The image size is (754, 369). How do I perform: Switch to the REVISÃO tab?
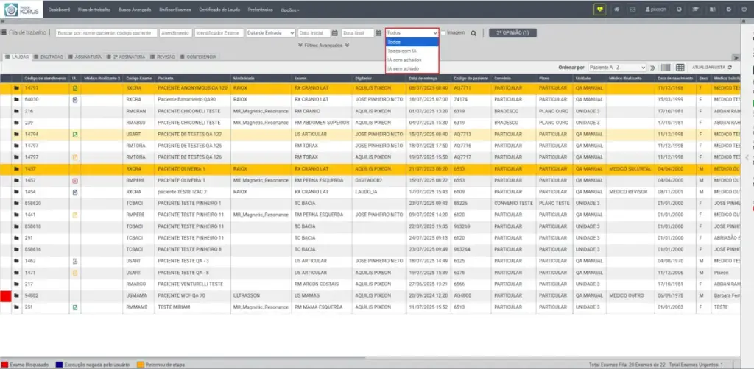click(163, 57)
